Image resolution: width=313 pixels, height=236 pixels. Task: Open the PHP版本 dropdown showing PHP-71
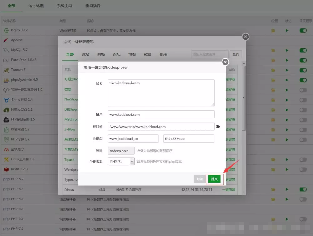tap(121, 162)
